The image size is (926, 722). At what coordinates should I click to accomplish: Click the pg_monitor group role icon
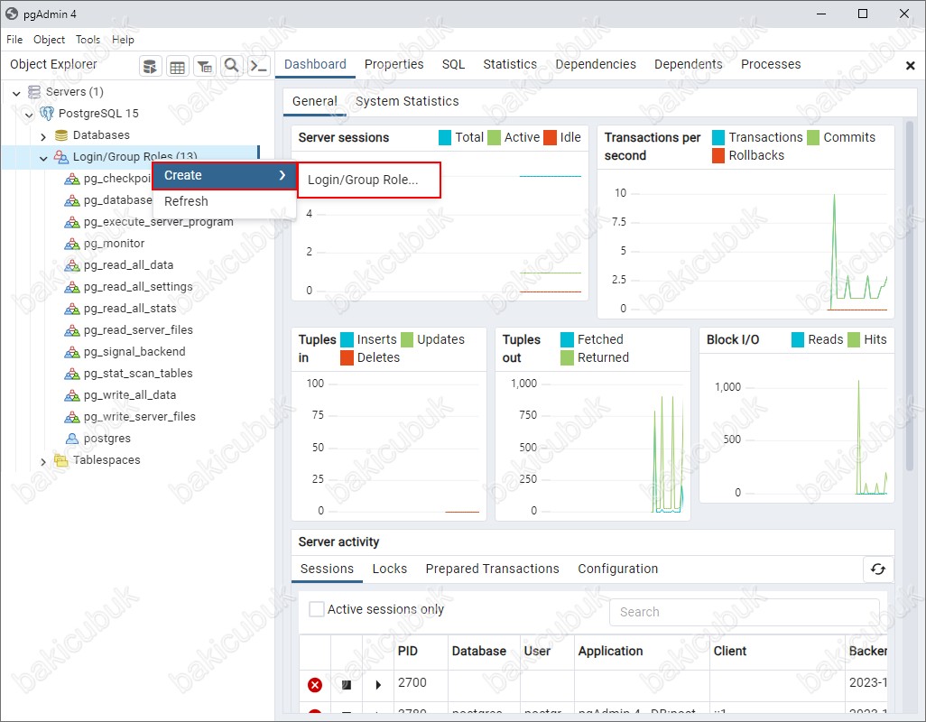click(72, 244)
